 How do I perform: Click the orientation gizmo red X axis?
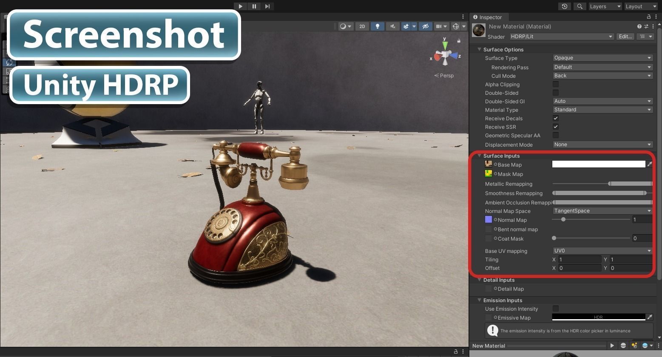click(437, 57)
